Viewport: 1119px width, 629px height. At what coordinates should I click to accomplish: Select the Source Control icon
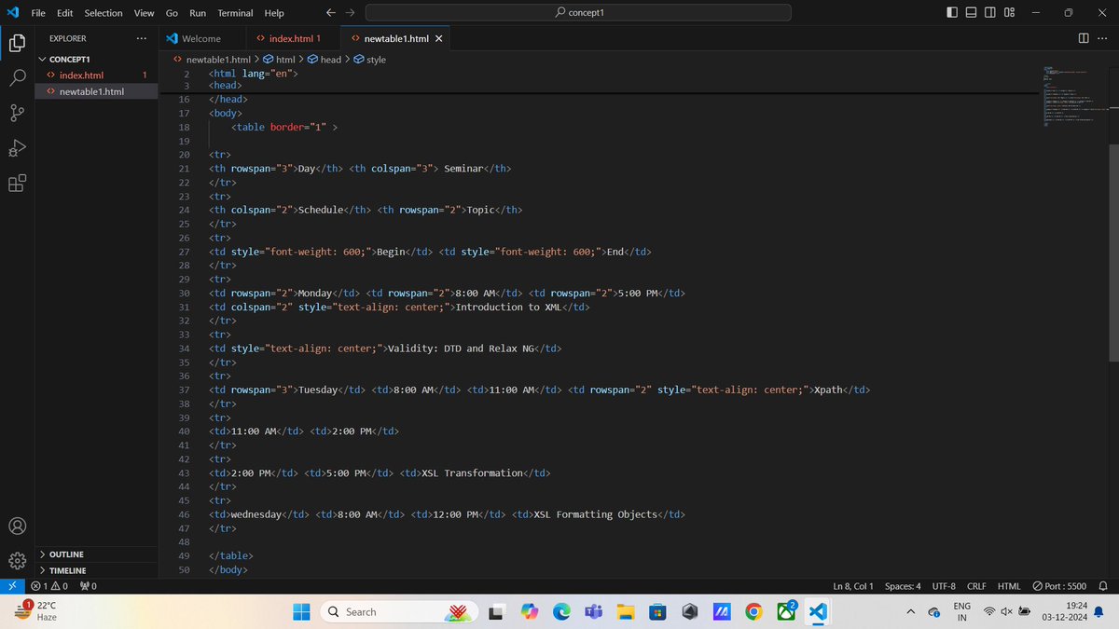[x=17, y=113]
